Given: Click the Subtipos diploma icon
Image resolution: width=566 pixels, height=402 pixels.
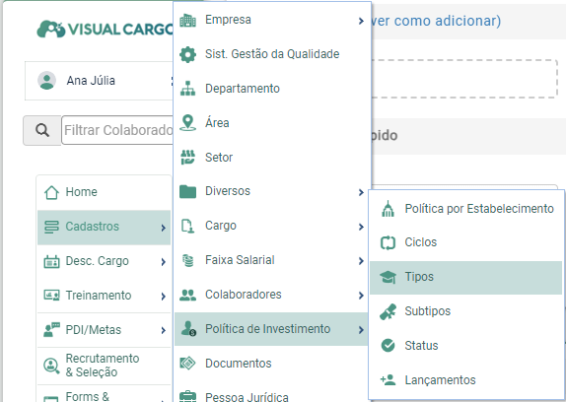Looking at the screenshot, I should click(389, 311).
